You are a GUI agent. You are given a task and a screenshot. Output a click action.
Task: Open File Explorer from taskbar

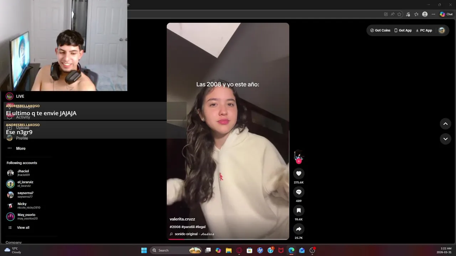coord(229,250)
